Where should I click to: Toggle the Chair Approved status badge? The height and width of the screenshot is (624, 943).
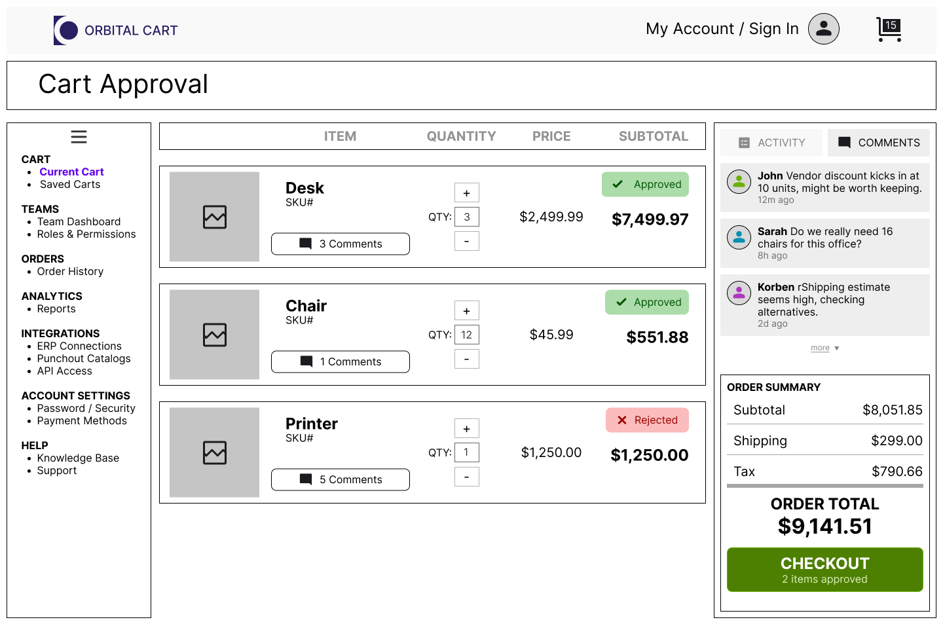pyautogui.click(x=646, y=303)
